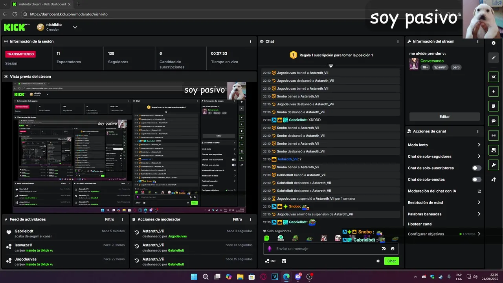503x283 pixels.
Task: Open Acciones de moderador options menu
Action: click(250, 219)
